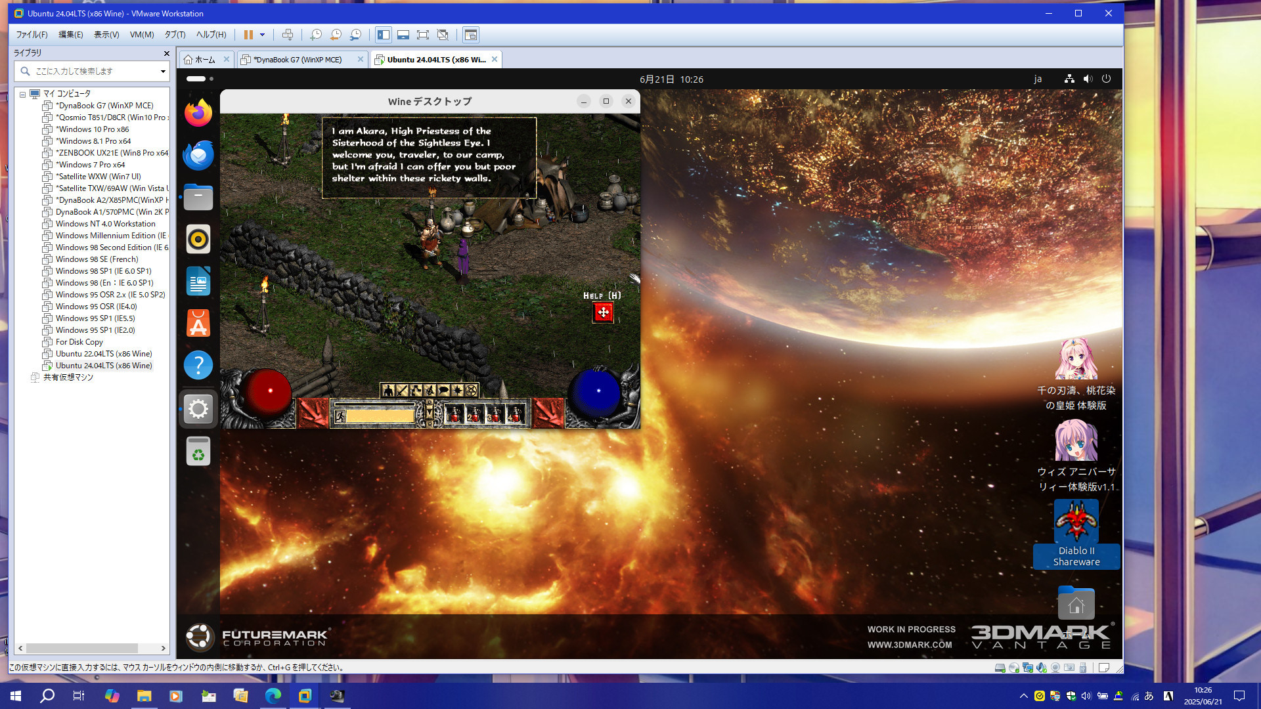Open the Ubuntu App Center dock icon
This screenshot has width=1261, height=709.
coord(198,323)
